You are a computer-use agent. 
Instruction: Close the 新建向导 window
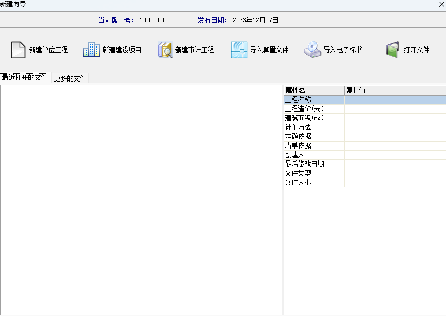(441, 4)
